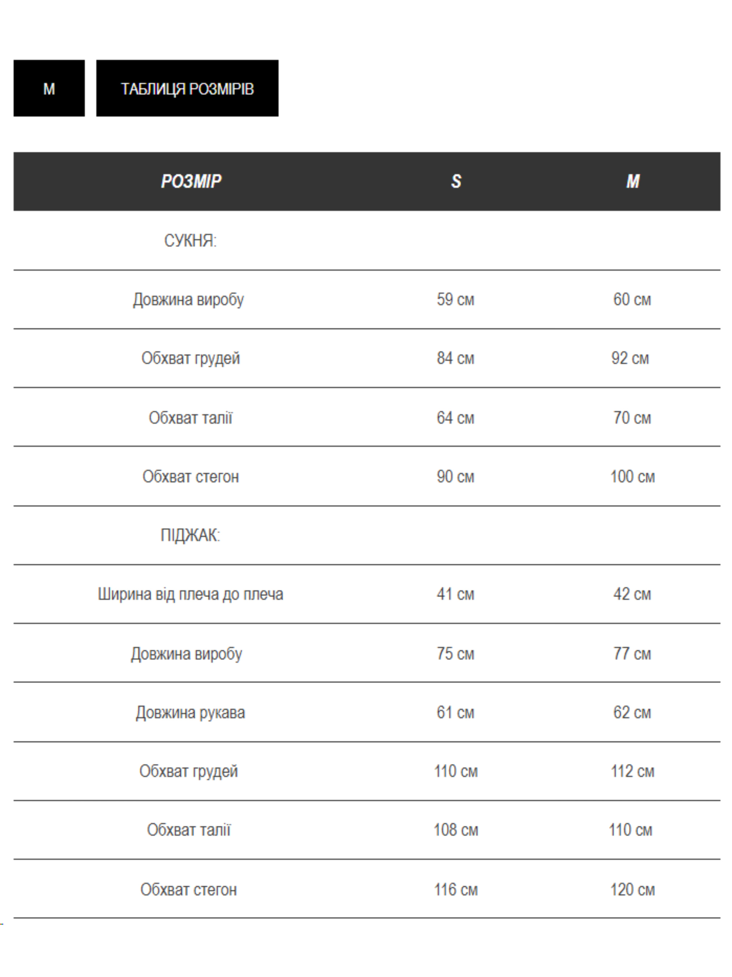Click the 77 см jacket length value
The width and height of the screenshot is (732, 977).
[x=632, y=654]
